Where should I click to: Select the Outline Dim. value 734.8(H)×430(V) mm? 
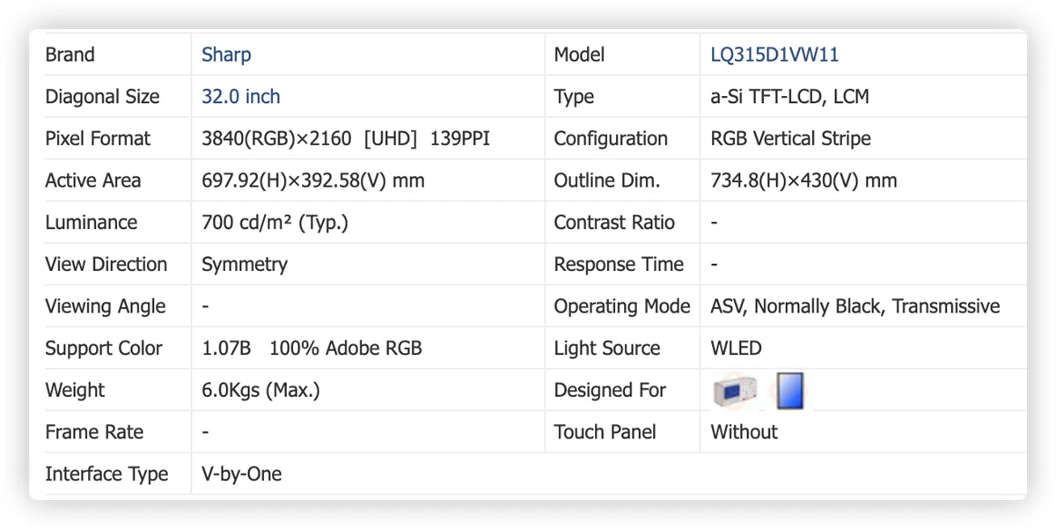803,180
